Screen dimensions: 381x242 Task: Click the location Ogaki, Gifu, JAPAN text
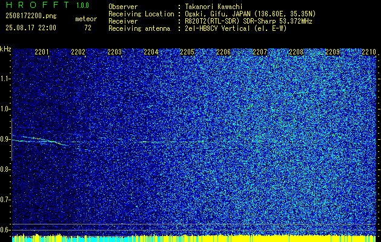249,14
